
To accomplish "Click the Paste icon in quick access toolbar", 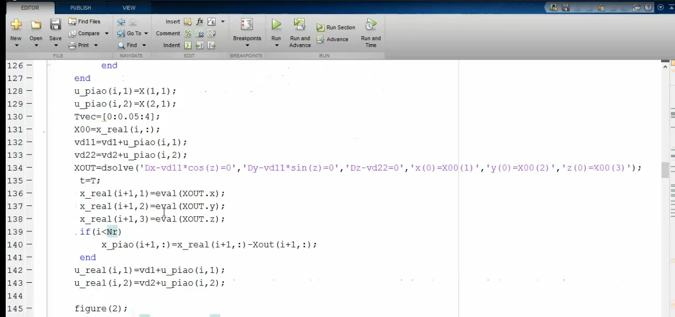I will click(x=601, y=8).
